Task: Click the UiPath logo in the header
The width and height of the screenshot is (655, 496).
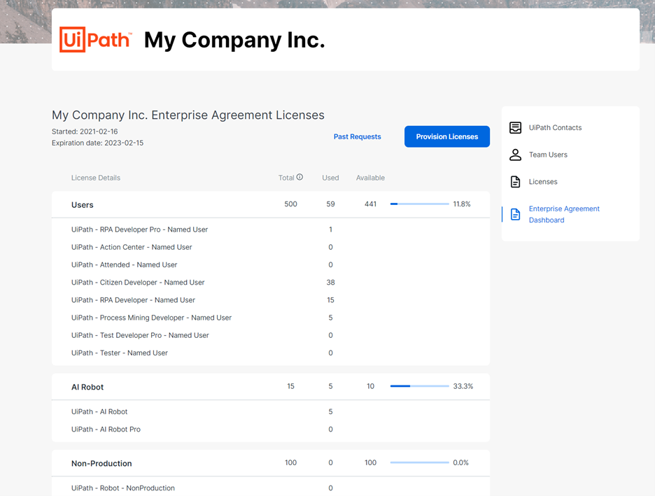Action: pyautogui.click(x=96, y=40)
